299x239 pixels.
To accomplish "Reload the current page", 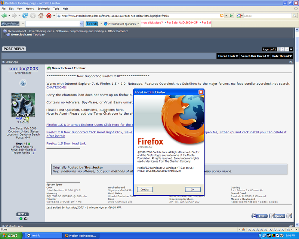I will [x=25, y=16].
